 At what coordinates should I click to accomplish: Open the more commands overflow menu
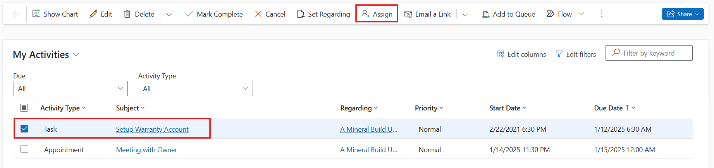tap(602, 14)
